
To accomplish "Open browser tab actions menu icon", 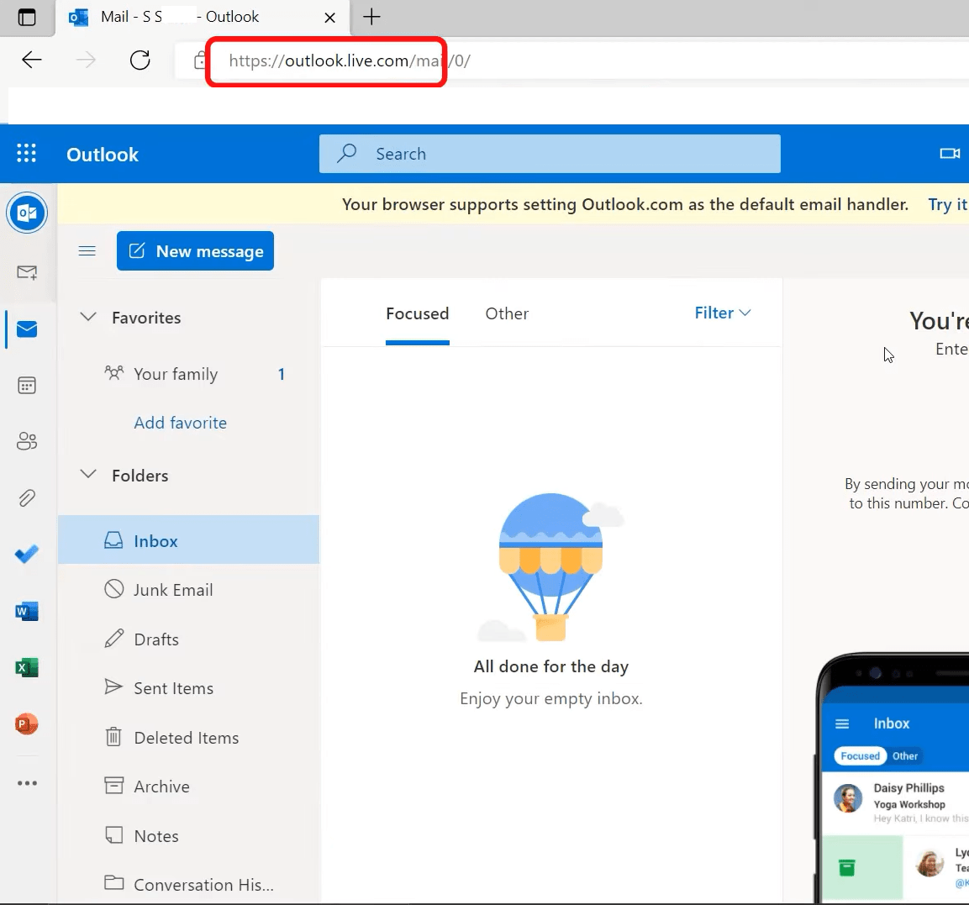I will click(x=27, y=17).
